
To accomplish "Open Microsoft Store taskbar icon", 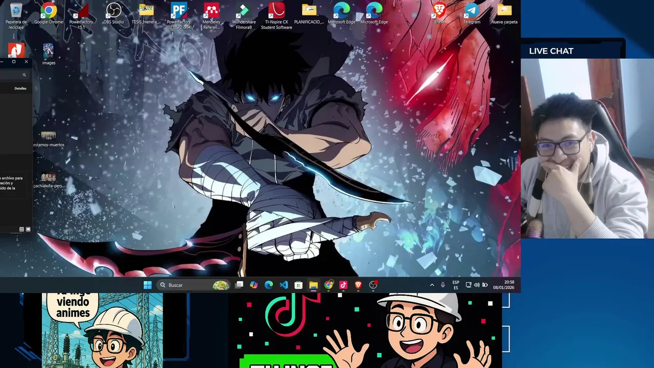I will [298, 285].
